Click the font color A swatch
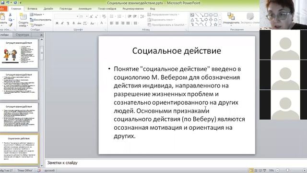This screenshot has width=307, height=173. pyautogui.click(x=101, y=23)
